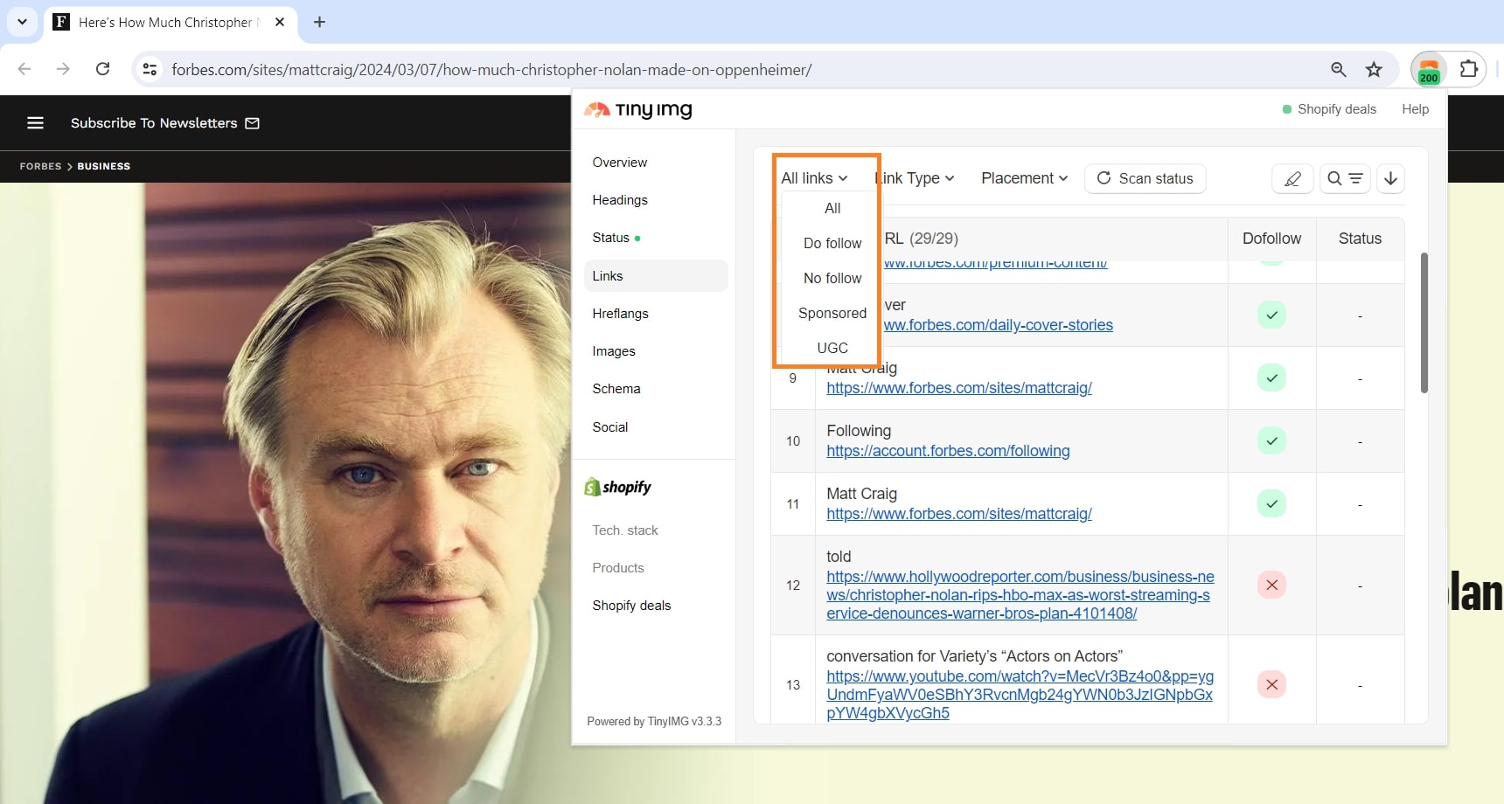Open the Forbes hamburger menu

pos(35,122)
